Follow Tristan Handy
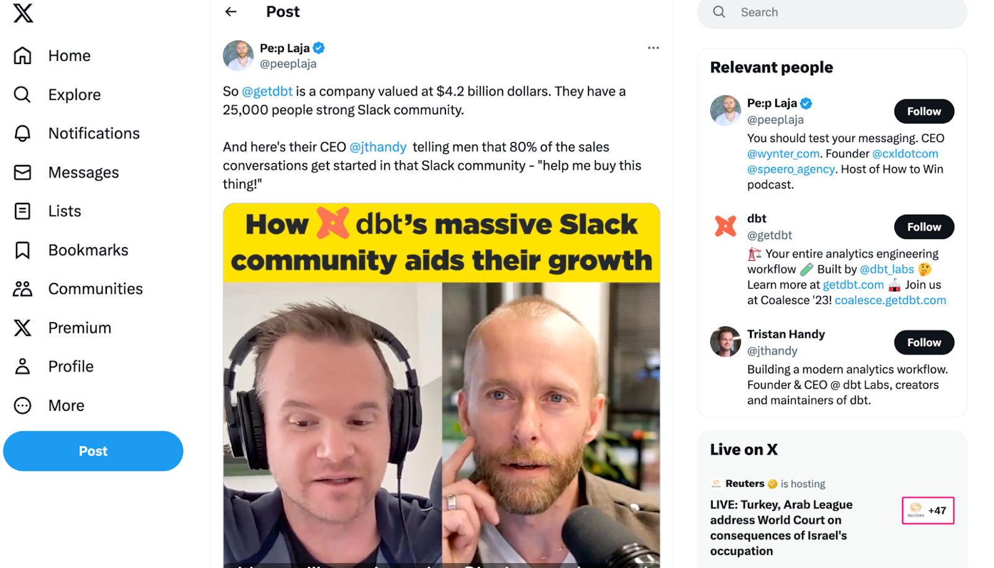 pyautogui.click(x=924, y=343)
